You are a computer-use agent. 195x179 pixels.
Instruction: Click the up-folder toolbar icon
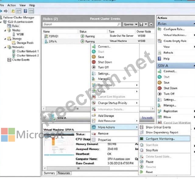pyautogui.click(x=13, y=11)
